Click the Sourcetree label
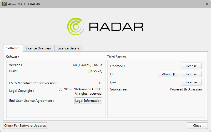Screen dimensions: 211x132 tap(119, 89)
